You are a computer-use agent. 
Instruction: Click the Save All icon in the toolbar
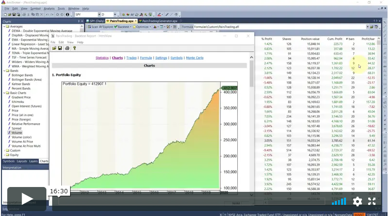[x=18, y=14]
